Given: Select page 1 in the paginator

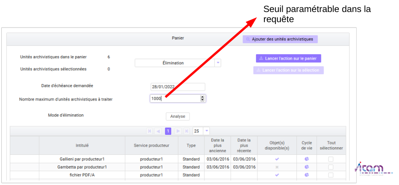Looking at the screenshot, I should pyautogui.click(x=168, y=131).
